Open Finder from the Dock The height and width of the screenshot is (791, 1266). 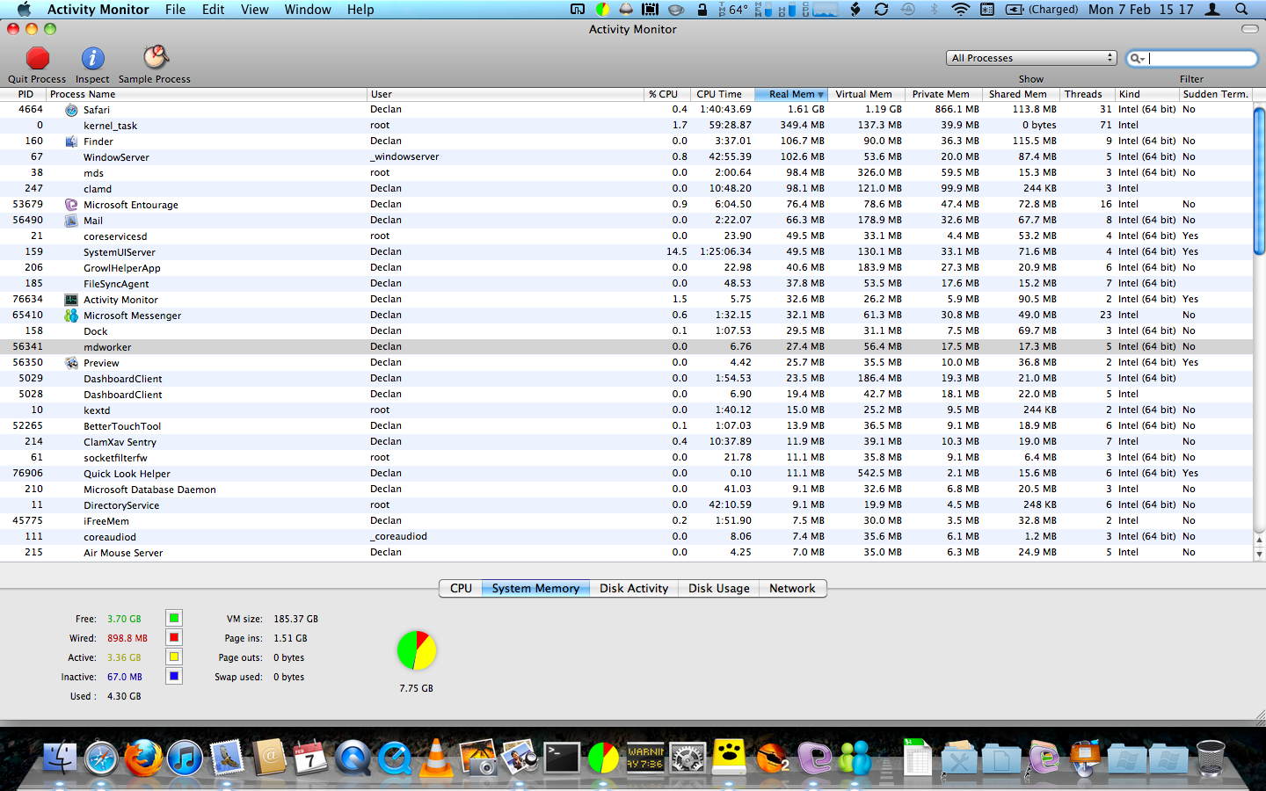[x=60, y=758]
